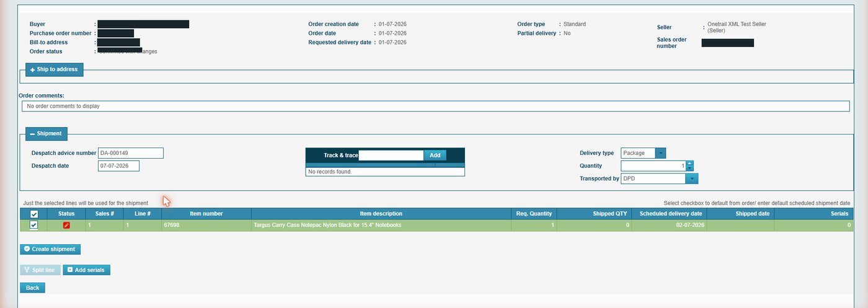Open the Transported by dropdown
Screen dimensions: 868x308
692,178
